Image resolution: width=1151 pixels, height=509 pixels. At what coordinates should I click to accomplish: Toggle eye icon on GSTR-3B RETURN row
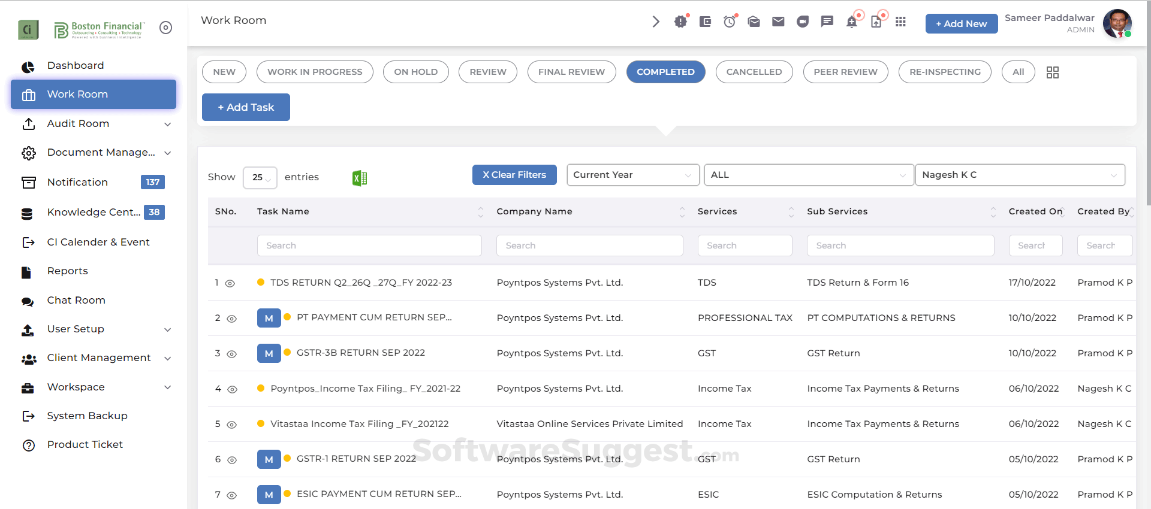(x=232, y=354)
